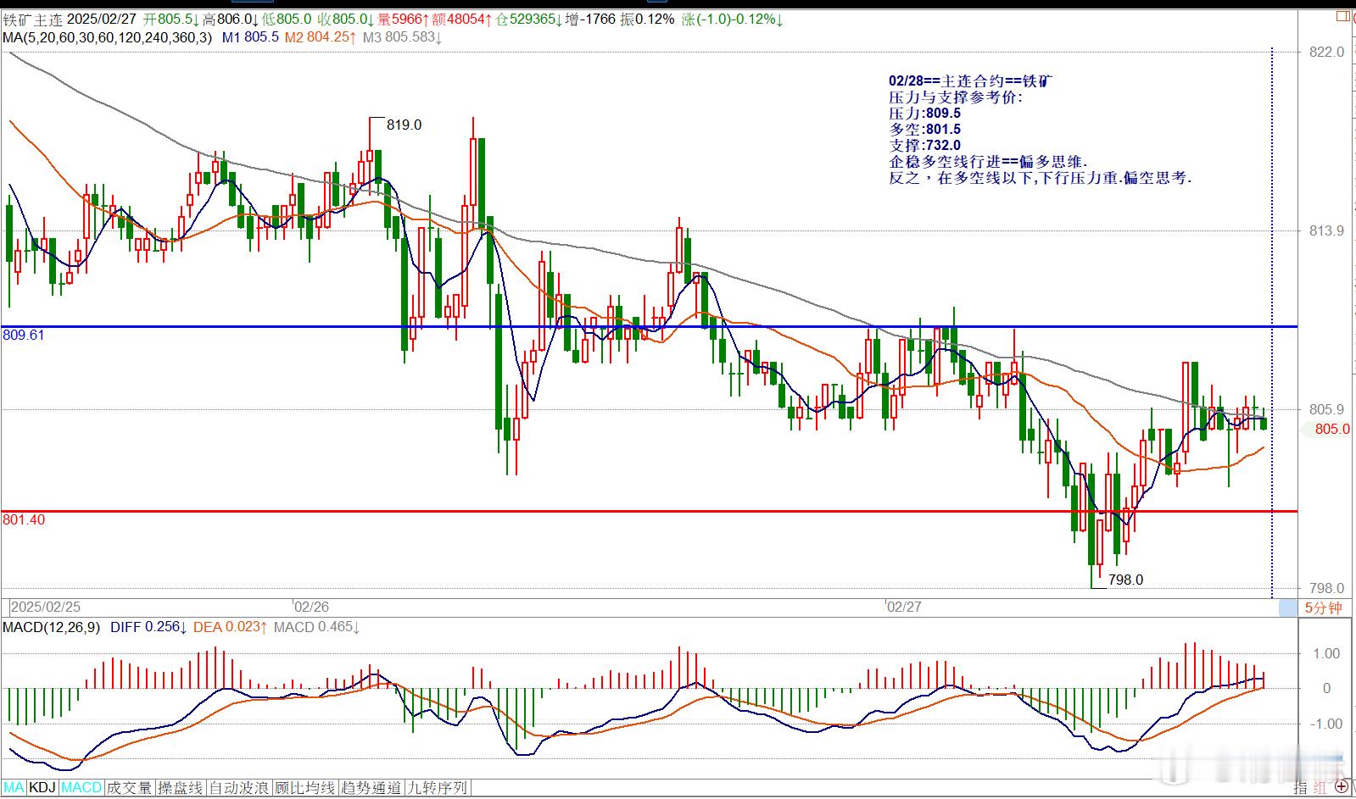Click the 798.0 low price annotation on chart
This screenshot has height=799, width=1356.
(1125, 580)
